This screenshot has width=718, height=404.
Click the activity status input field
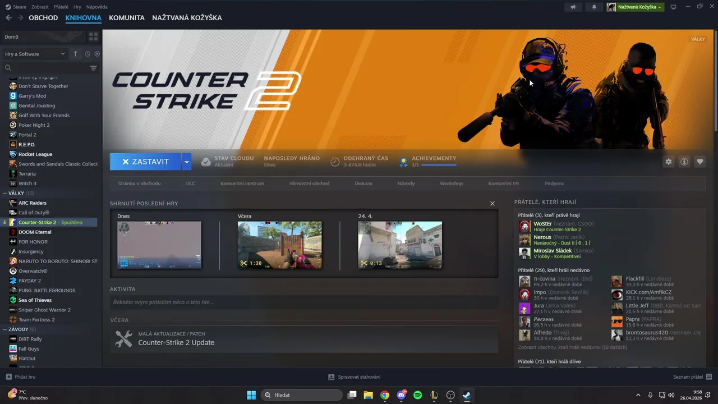(x=304, y=302)
